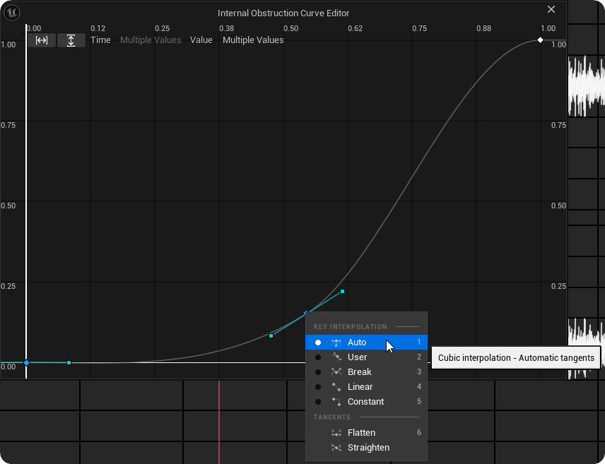Click the upper audio waveform at right
The image size is (605, 464).
coord(587,86)
